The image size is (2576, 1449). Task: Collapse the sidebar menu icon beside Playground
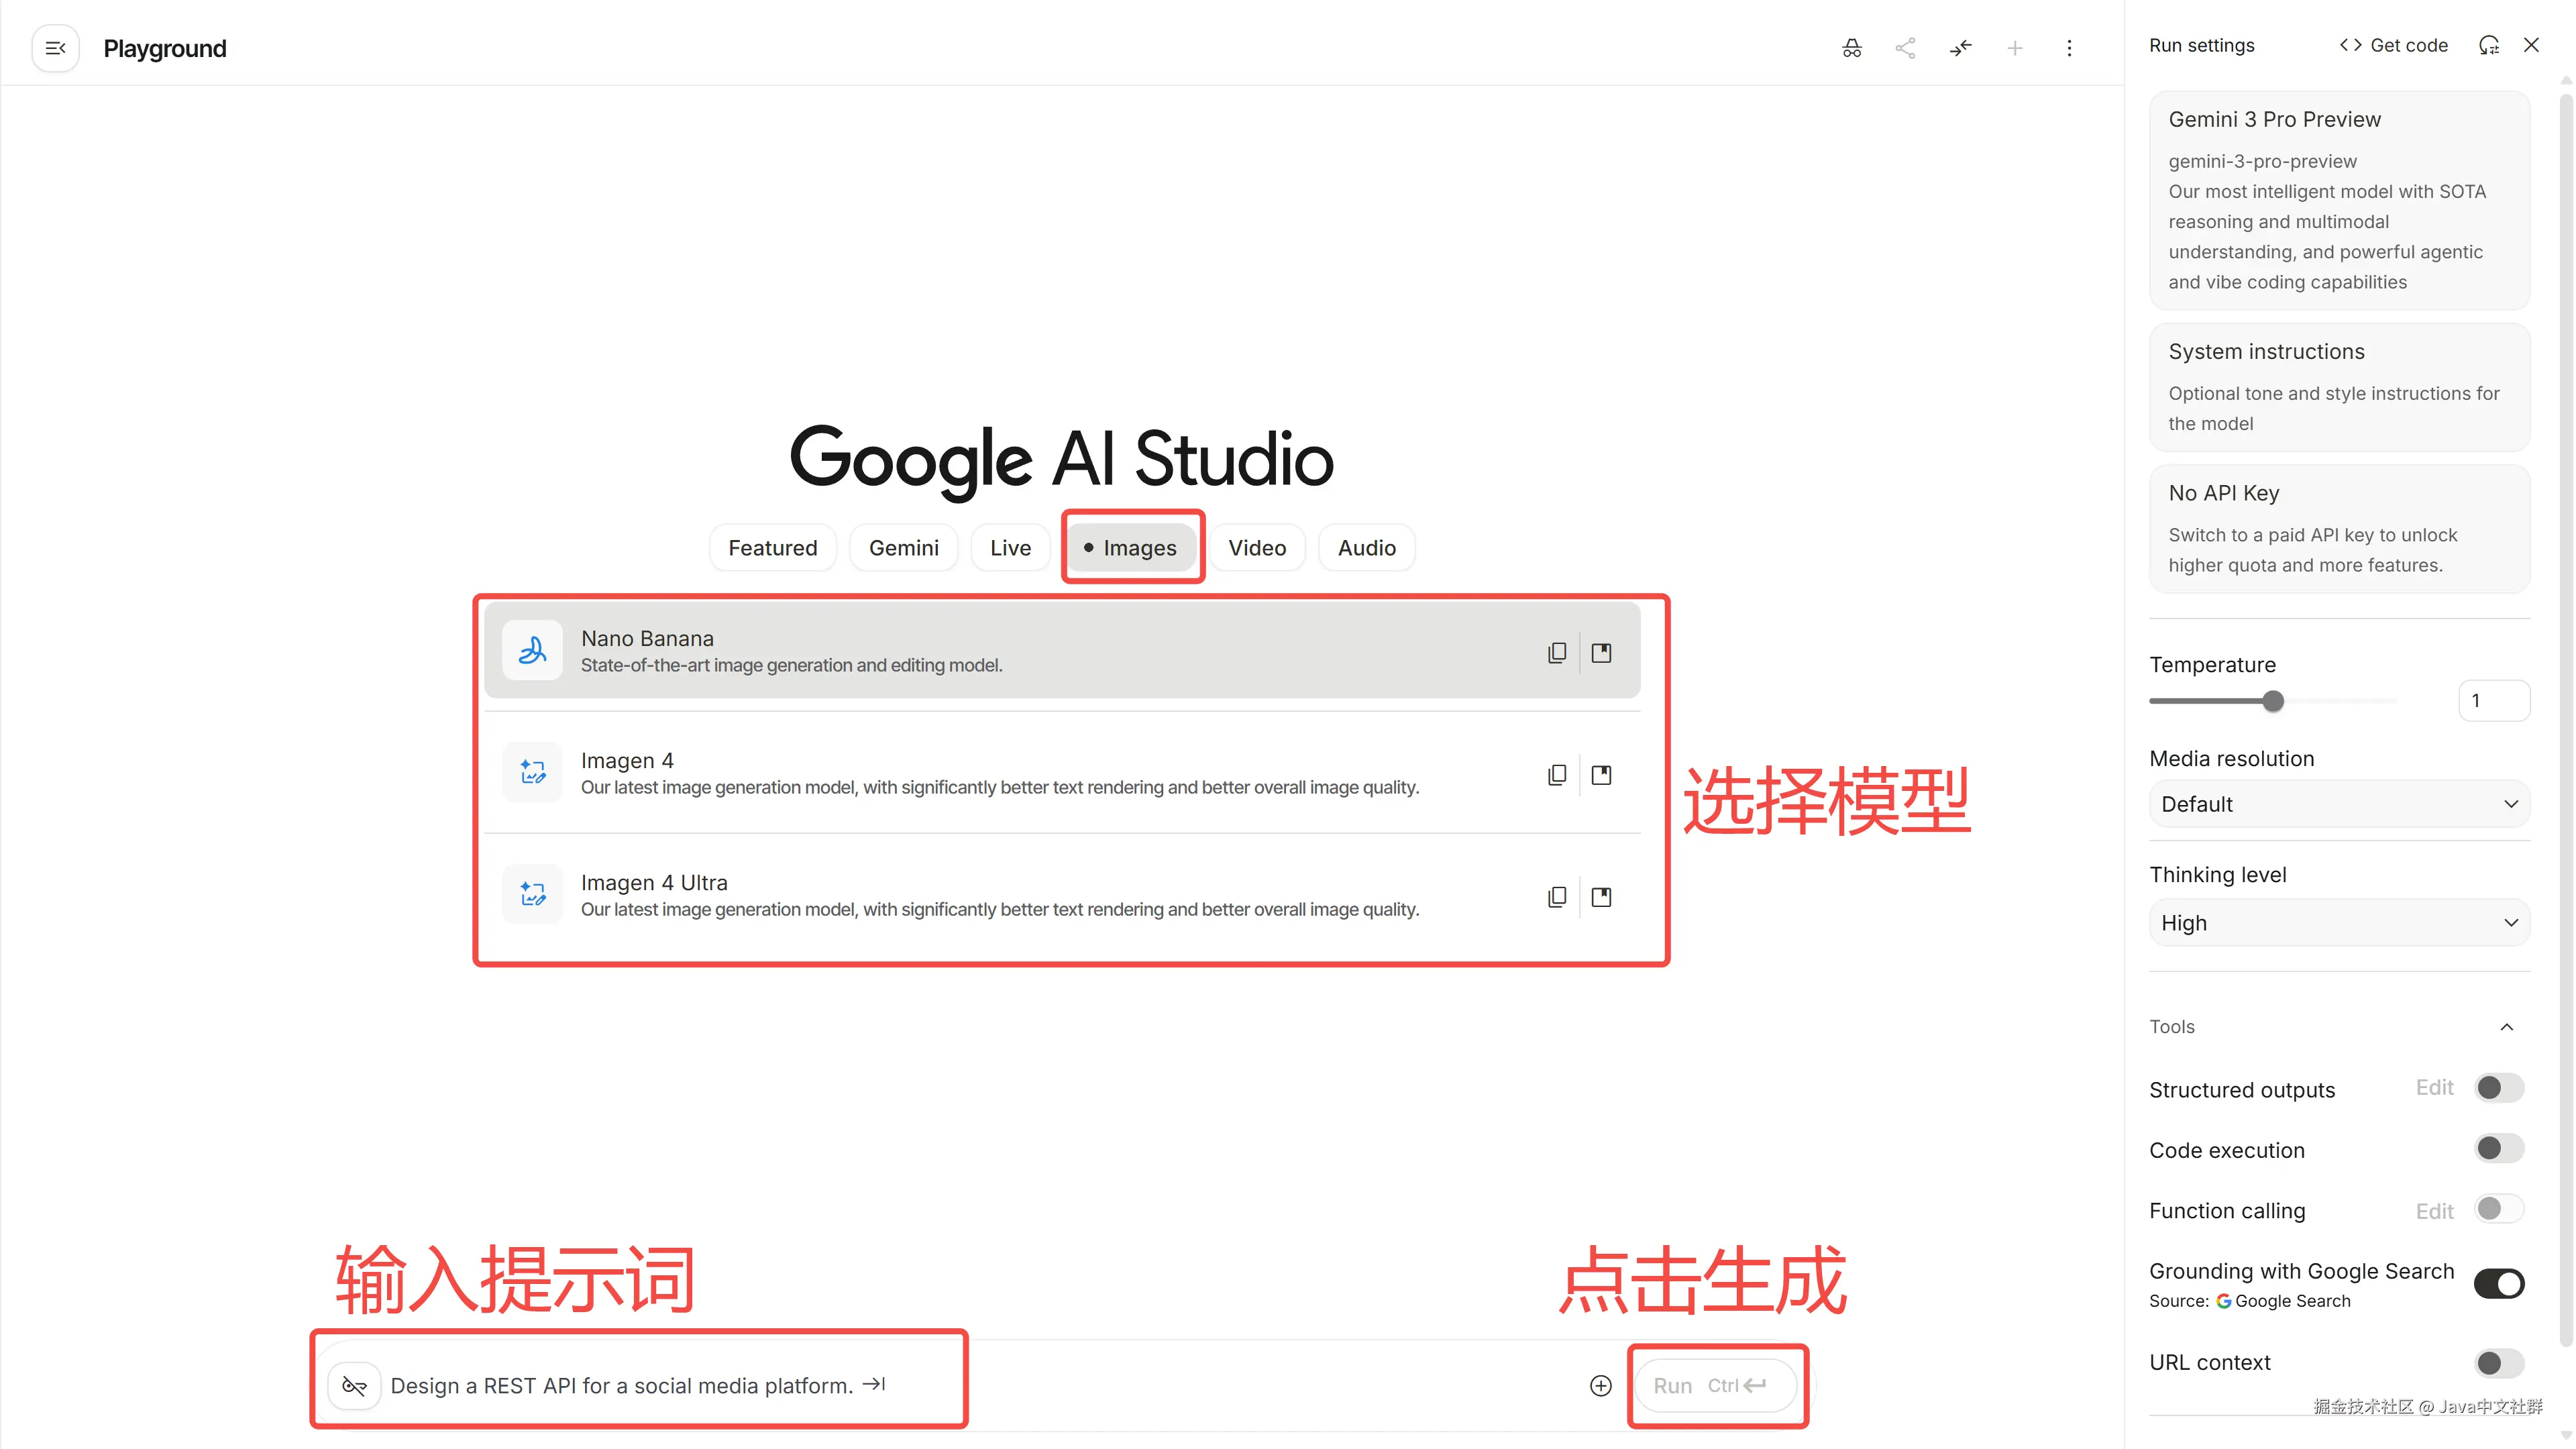point(56,48)
